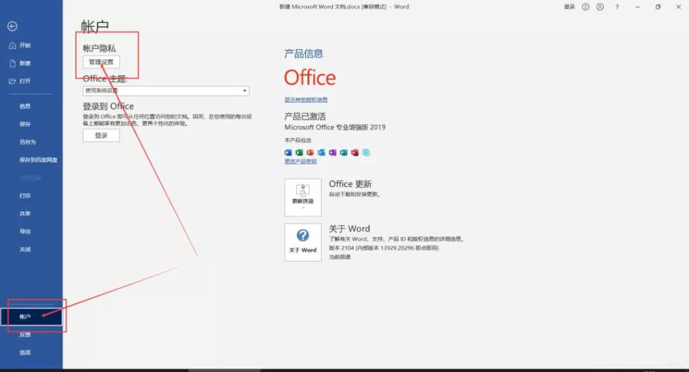Click the document title in title bar
This screenshot has width=689, height=372.
pos(344,7)
